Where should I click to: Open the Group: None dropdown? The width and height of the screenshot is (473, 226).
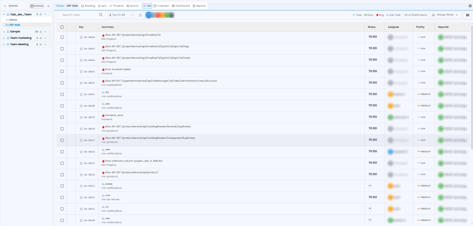[445, 15]
